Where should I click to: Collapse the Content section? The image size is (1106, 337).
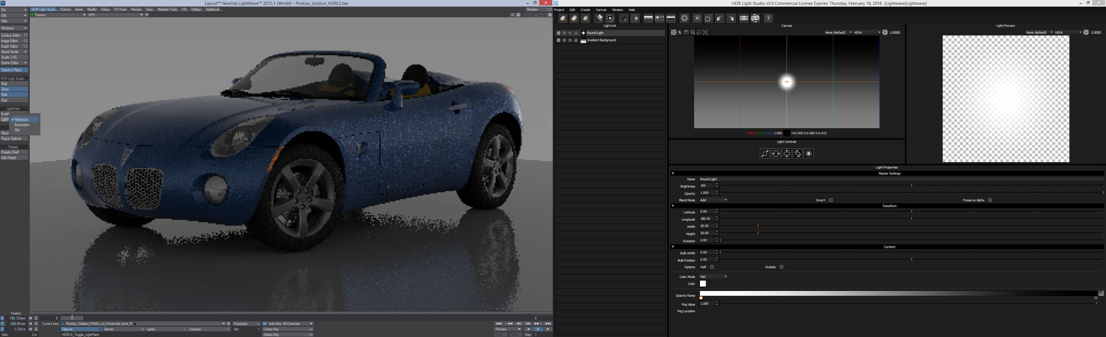point(673,247)
